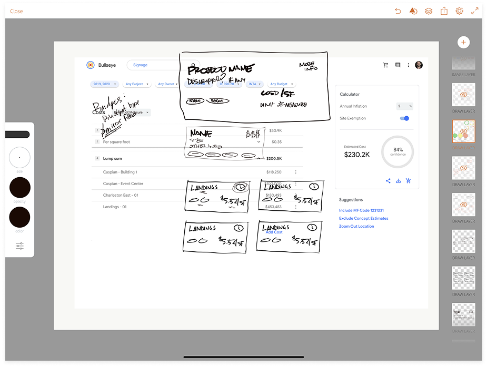
Task: Toggle visibility of the orange-selected draw layer
Action: click(464, 131)
